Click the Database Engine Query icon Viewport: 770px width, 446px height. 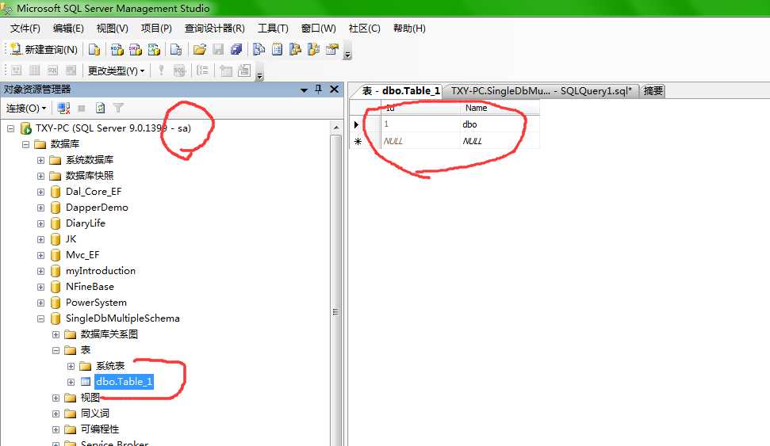pyautogui.click(x=94, y=50)
